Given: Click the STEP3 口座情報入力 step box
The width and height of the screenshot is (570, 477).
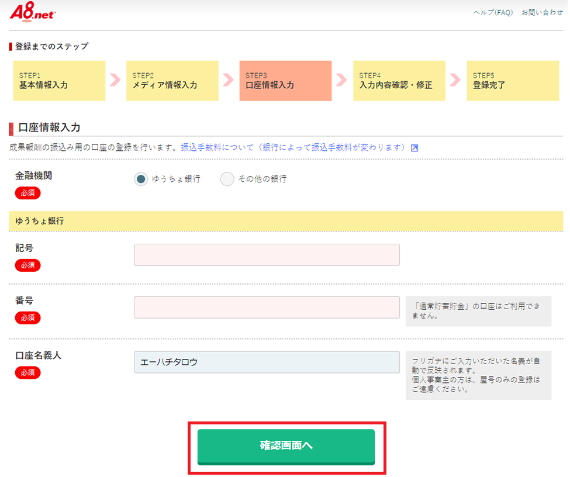Looking at the screenshot, I should pos(285,81).
